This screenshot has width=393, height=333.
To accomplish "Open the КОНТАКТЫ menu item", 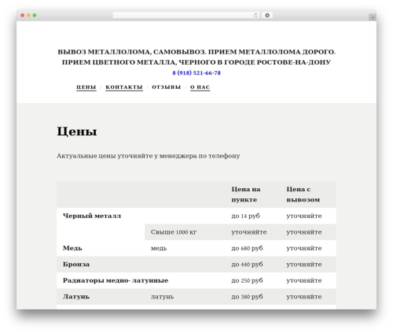I will click(124, 87).
